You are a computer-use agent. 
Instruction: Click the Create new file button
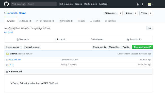pyautogui.click(x=100, y=47)
